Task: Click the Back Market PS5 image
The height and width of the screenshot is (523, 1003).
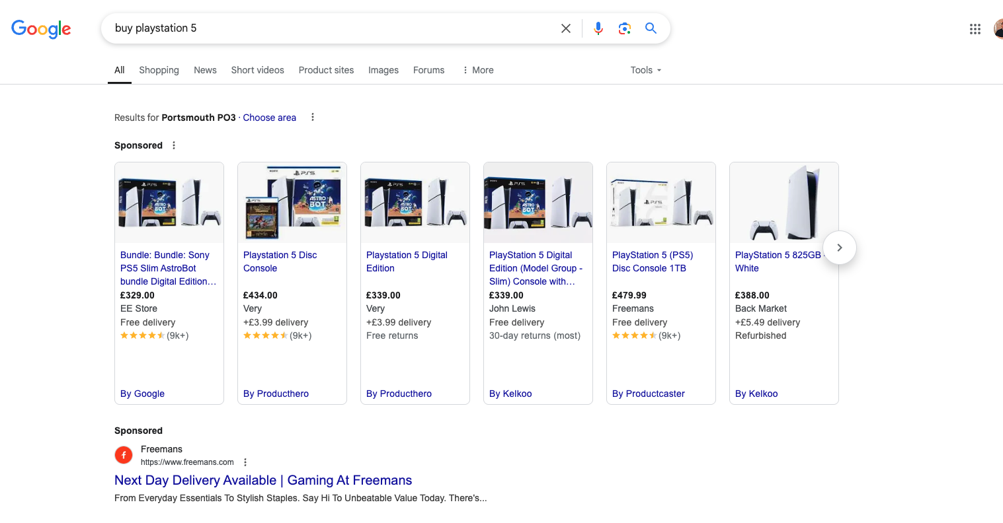Action: pyautogui.click(x=784, y=203)
